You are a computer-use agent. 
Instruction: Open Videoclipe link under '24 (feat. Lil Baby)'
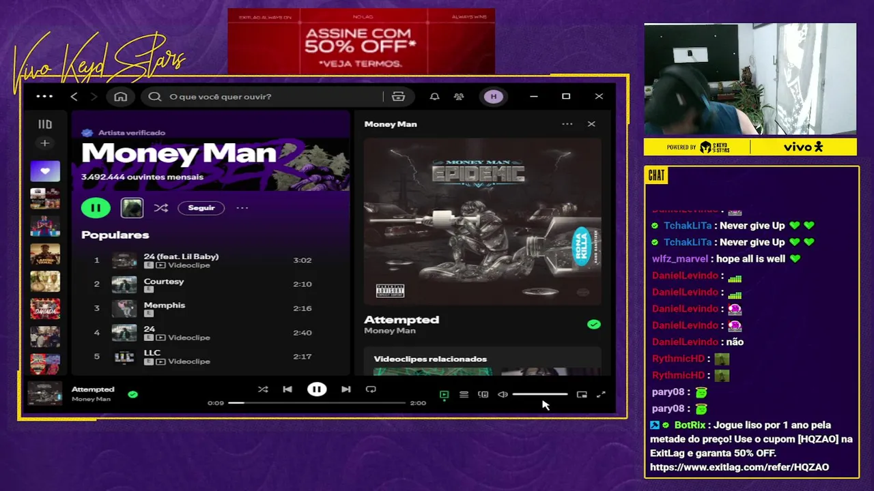tap(188, 265)
